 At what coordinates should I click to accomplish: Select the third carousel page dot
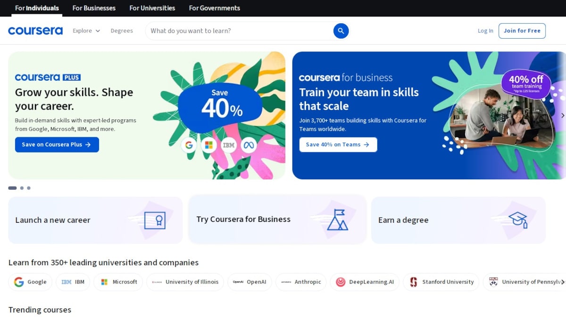tap(29, 188)
